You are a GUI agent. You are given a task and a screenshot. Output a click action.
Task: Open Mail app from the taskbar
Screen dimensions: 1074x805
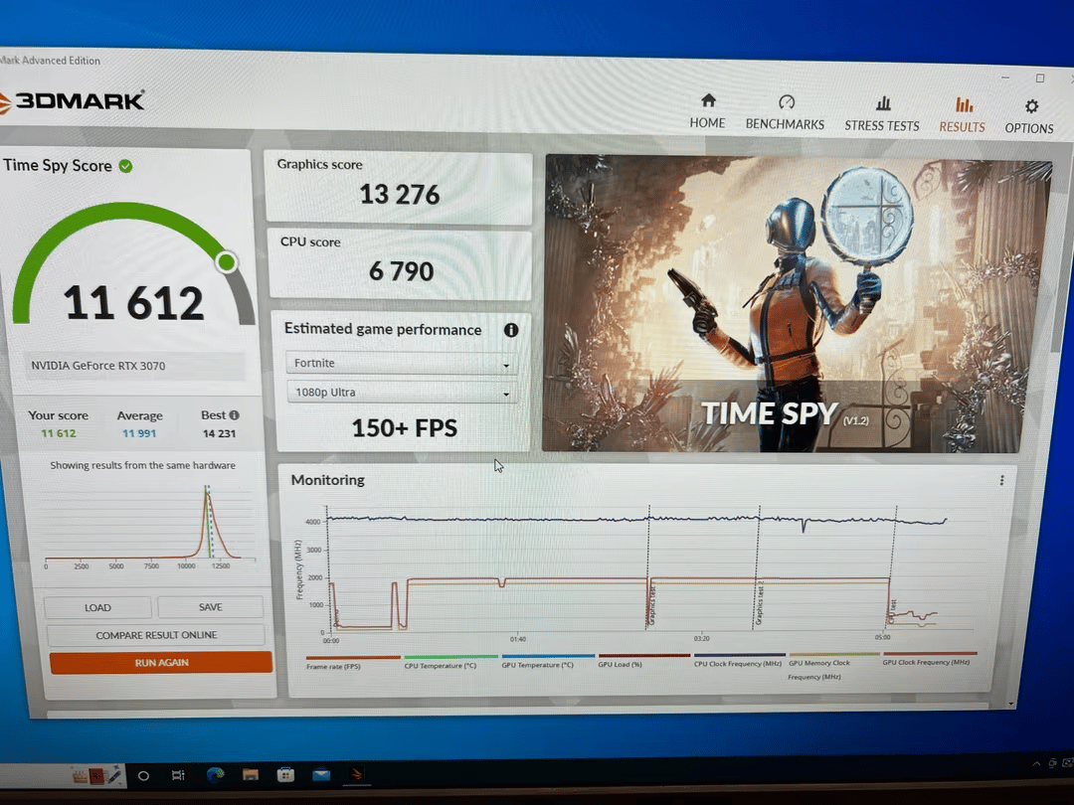tap(321, 775)
